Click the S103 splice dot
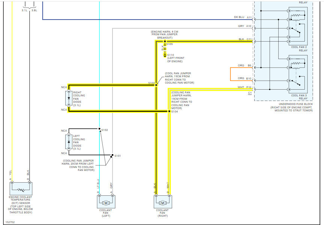 tap(156, 85)
